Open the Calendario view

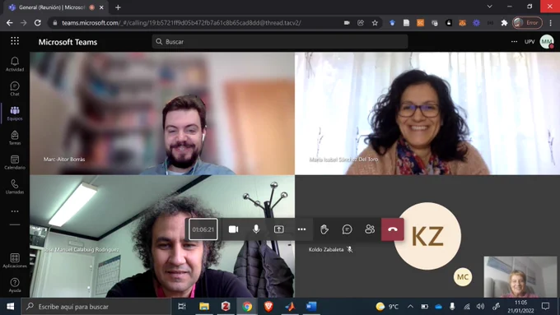(x=15, y=162)
